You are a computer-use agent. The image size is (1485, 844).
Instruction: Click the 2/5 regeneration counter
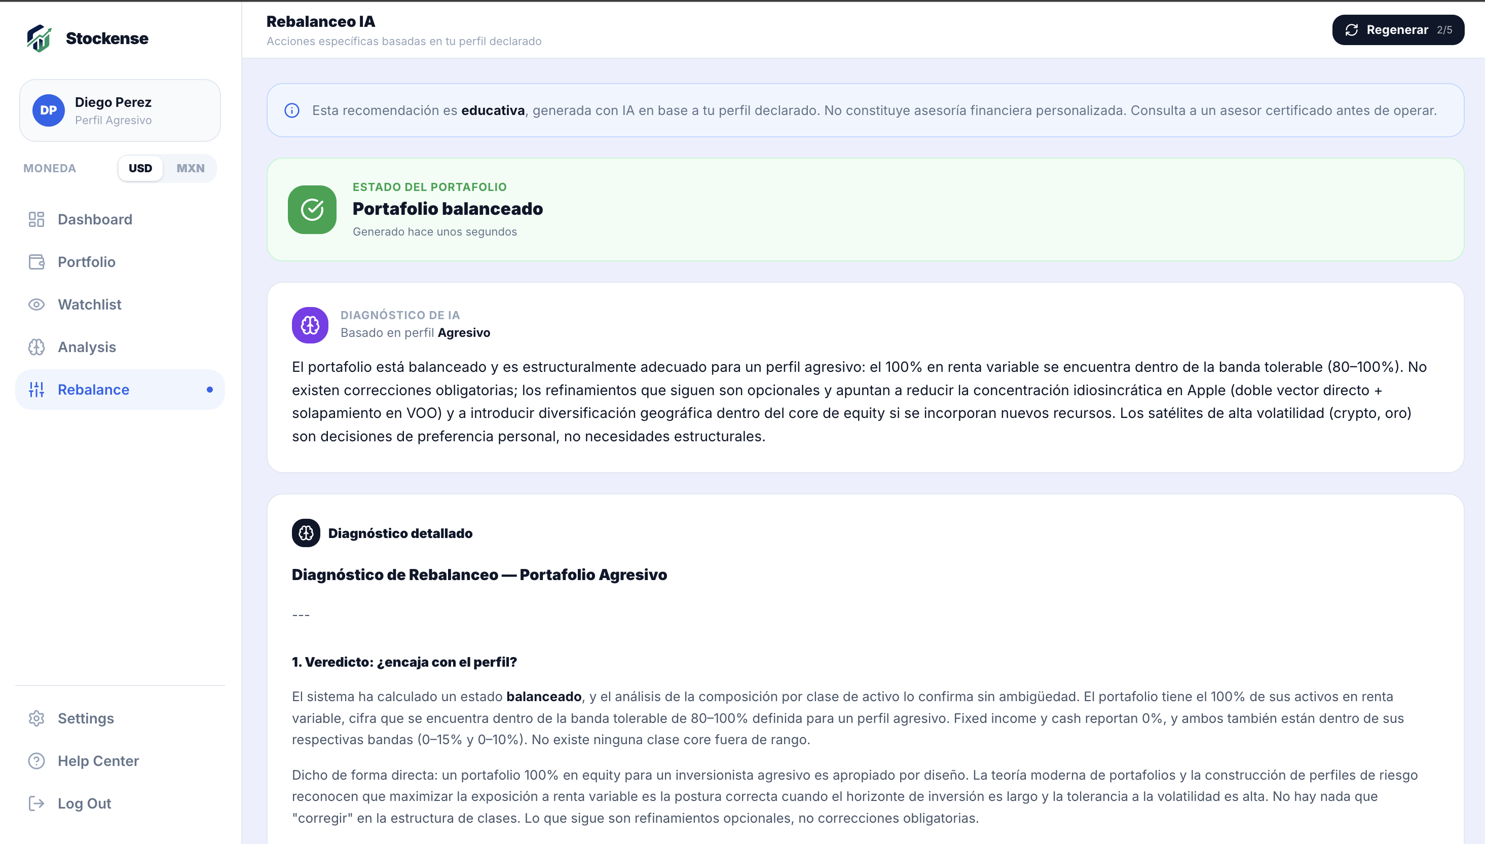click(1444, 29)
